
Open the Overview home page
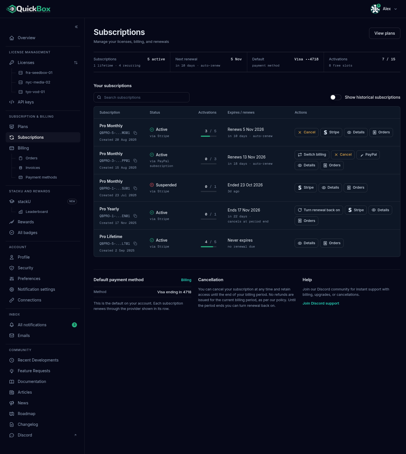[43, 38]
